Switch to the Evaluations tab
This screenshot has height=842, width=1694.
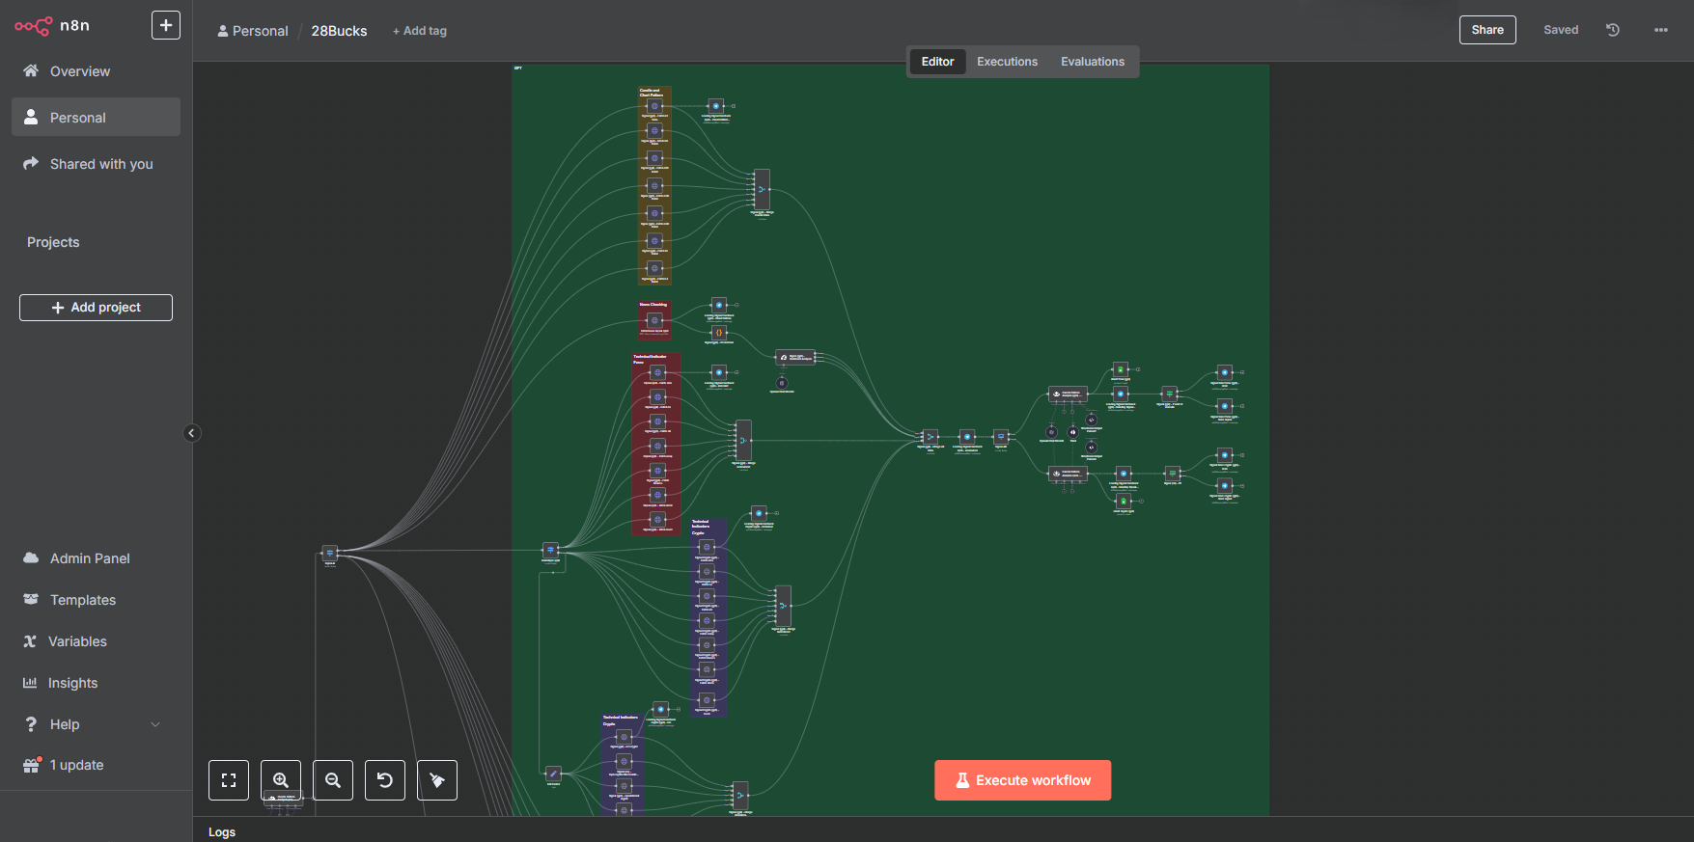click(1093, 62)
